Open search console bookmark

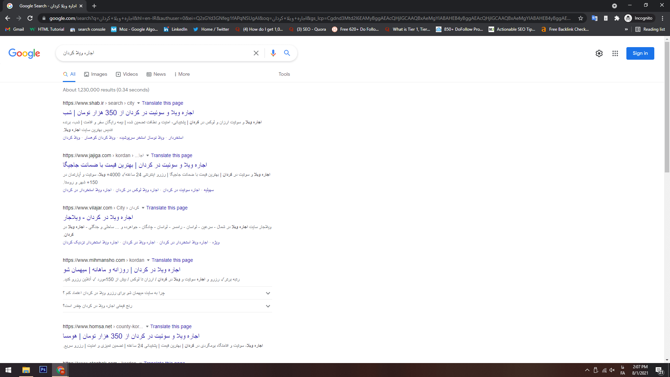(88, 29)
